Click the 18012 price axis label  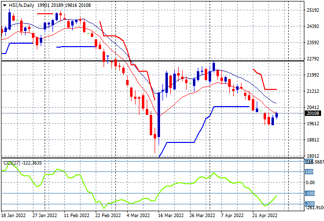313,156
